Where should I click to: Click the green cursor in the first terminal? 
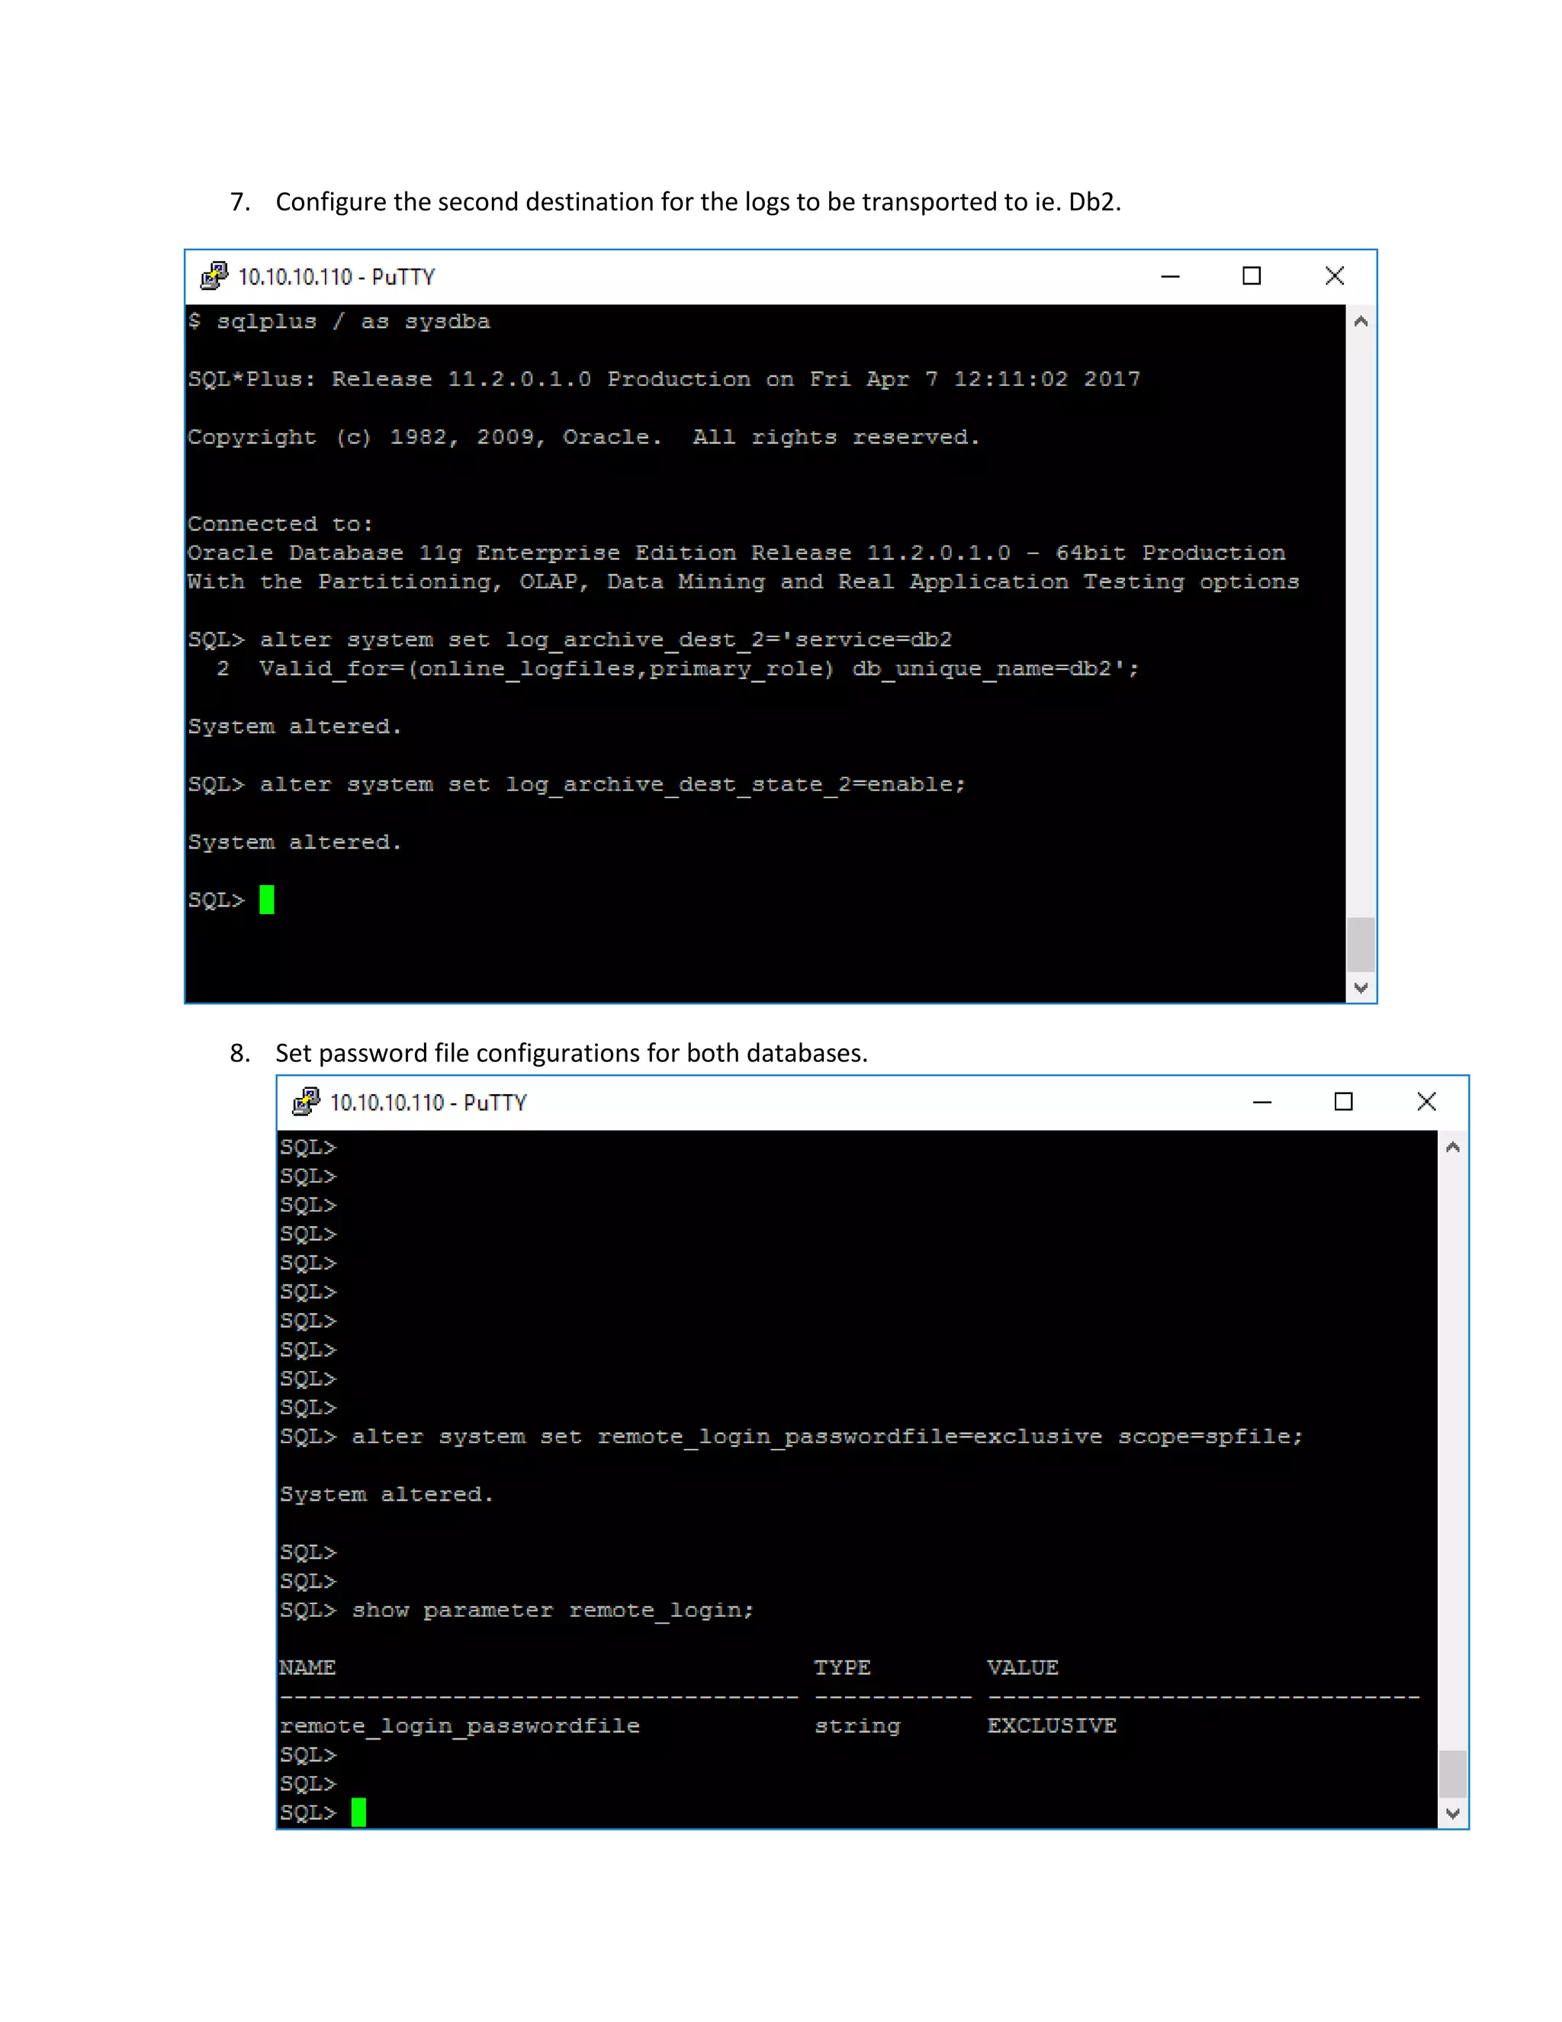[266, 900]
